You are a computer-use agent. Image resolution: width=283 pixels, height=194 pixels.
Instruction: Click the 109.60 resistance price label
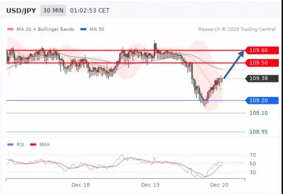[x=262, y=50]
